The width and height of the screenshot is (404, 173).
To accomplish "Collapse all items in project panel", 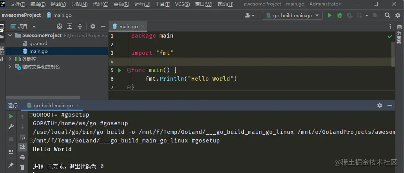I will tap(80, 26).
